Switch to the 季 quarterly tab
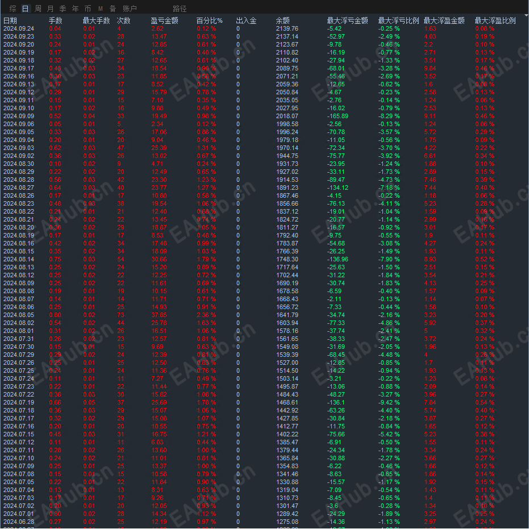The height and width of the screenshot is (529, 529). tap(63, 9)
